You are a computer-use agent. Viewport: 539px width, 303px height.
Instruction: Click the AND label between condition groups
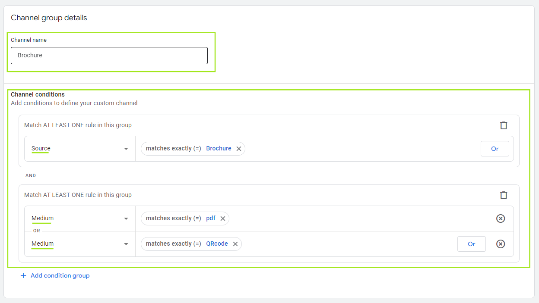pos(31,176)
